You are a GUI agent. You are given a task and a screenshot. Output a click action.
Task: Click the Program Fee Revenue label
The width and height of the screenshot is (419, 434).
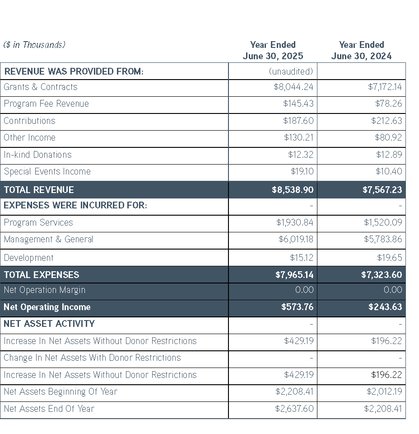pos(46,104)
